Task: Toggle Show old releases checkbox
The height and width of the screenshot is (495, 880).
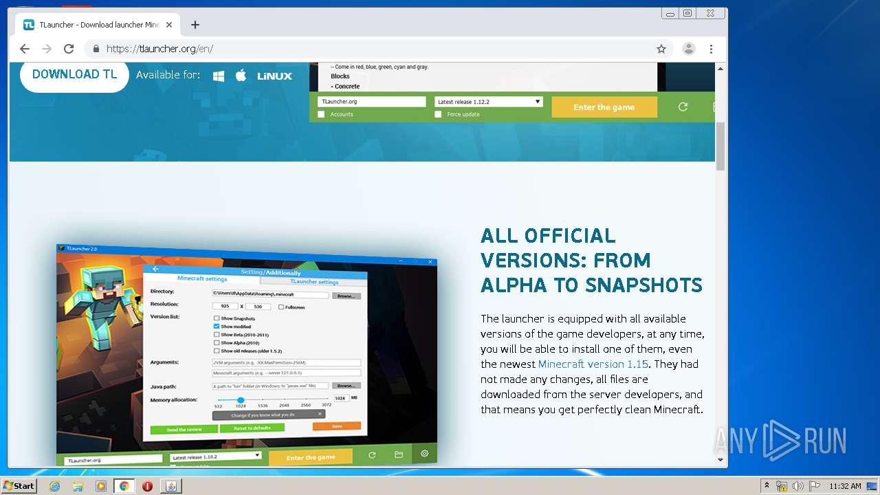Action: (217, 351)
